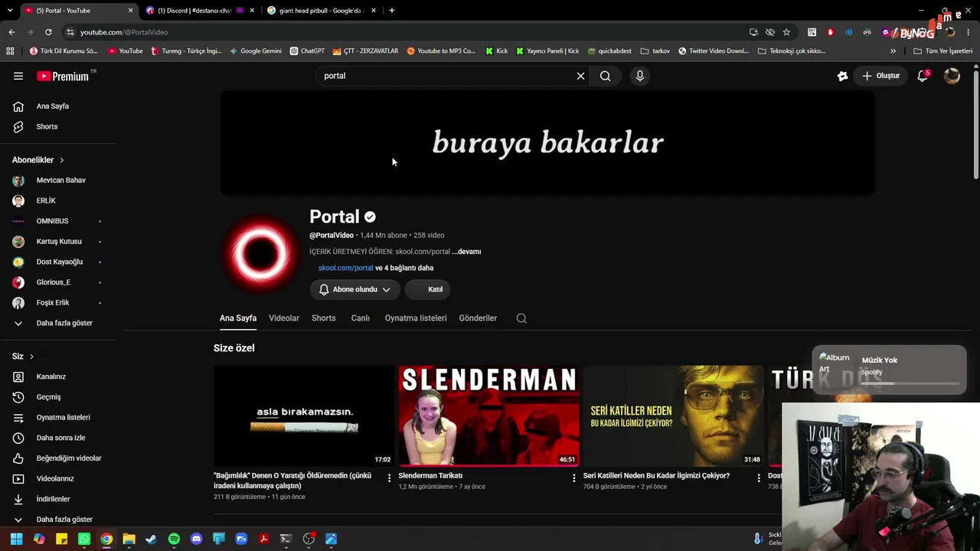Open the Dost Kayaoğlu subscription

click(x=59, y=262)
